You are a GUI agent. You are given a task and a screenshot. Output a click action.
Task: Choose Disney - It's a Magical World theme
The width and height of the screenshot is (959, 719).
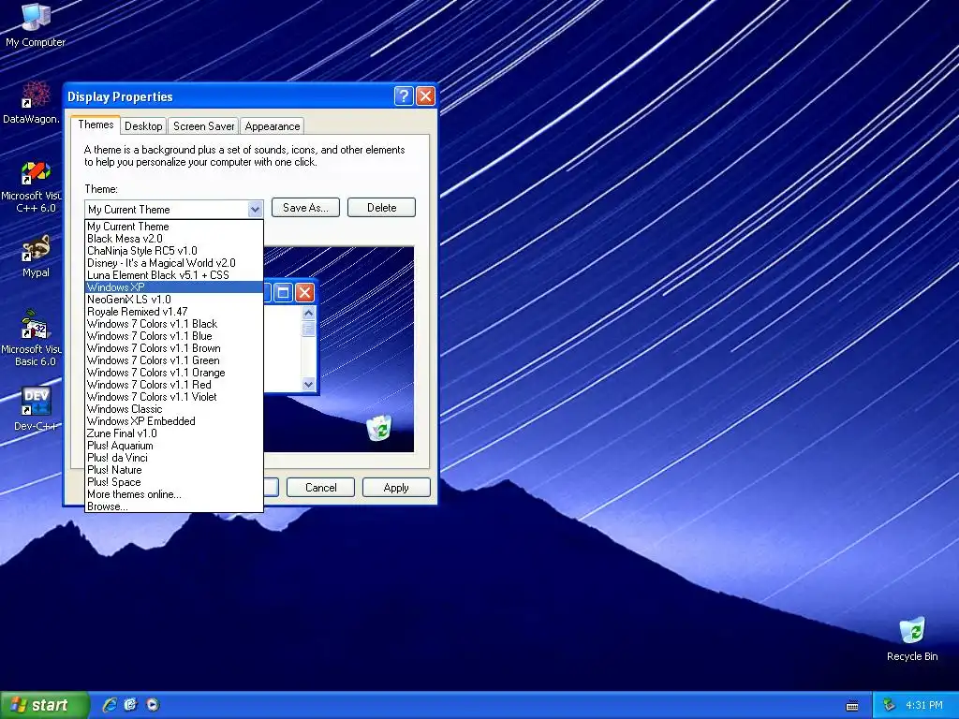coord(174,263)
